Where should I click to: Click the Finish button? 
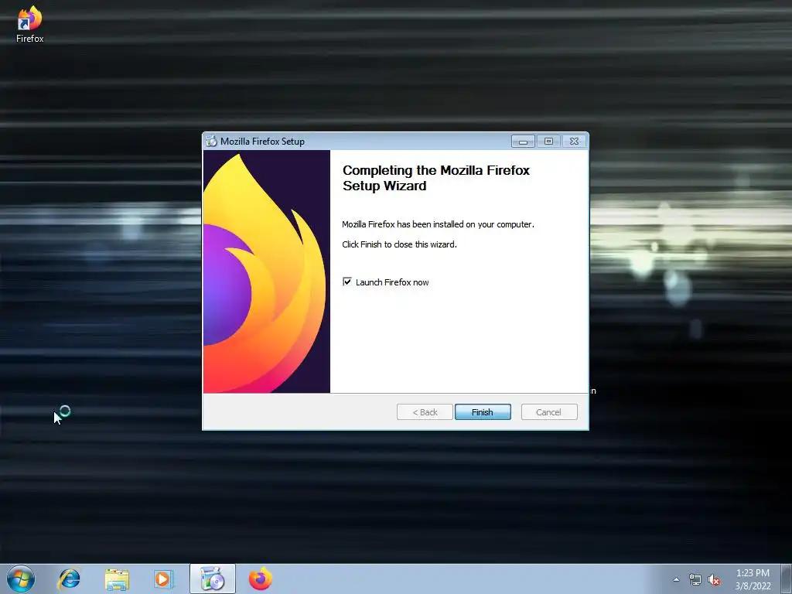click(483, 412)
